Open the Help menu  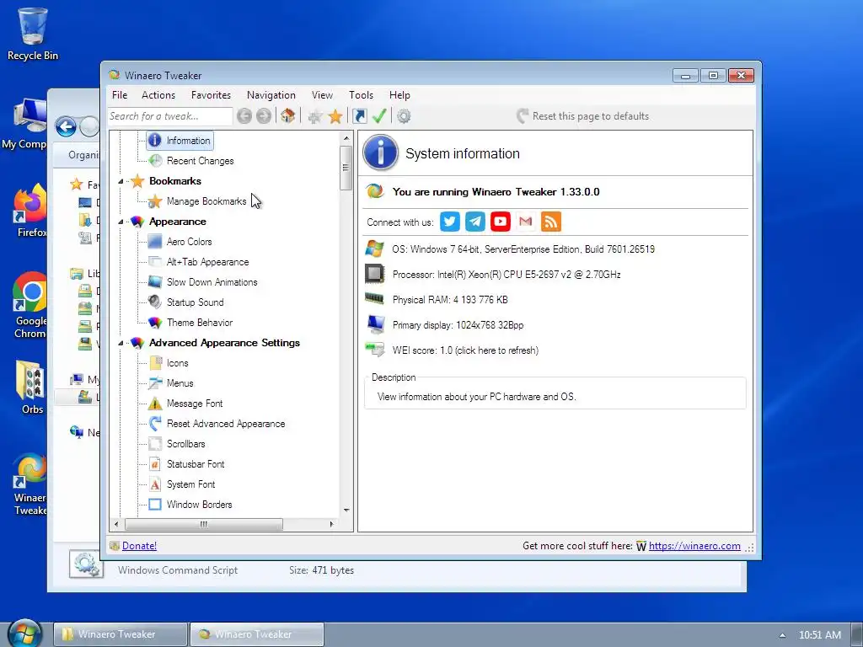(399, 95)
